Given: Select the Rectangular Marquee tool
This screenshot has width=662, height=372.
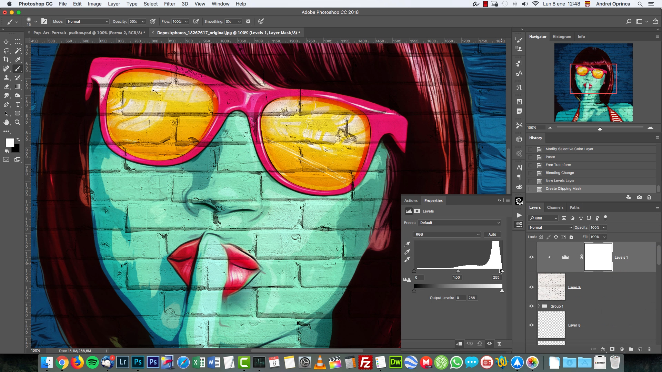Looking at the screenshot, I should (x=18, y=42).
